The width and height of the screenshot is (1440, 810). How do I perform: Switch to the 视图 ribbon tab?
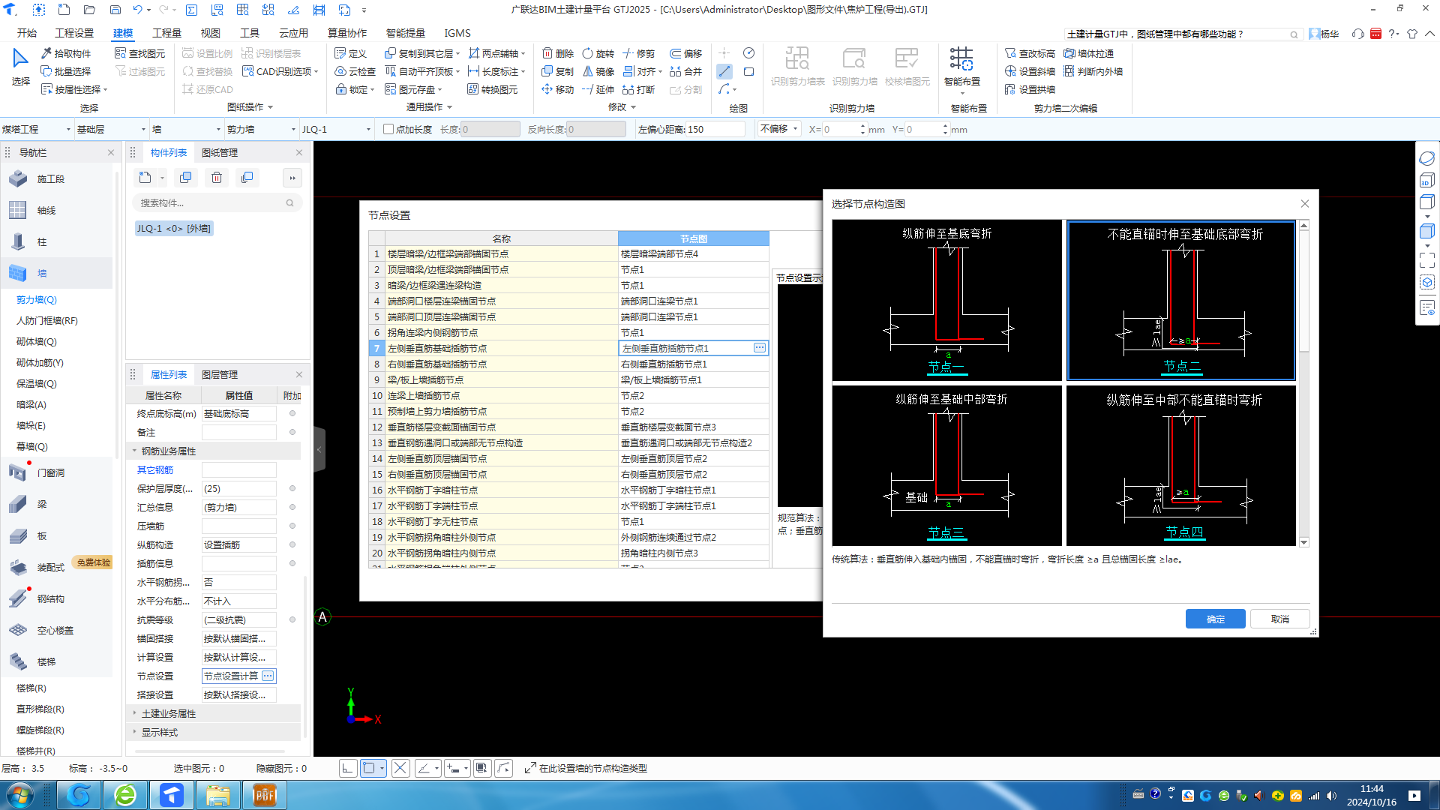coord(210,33)
